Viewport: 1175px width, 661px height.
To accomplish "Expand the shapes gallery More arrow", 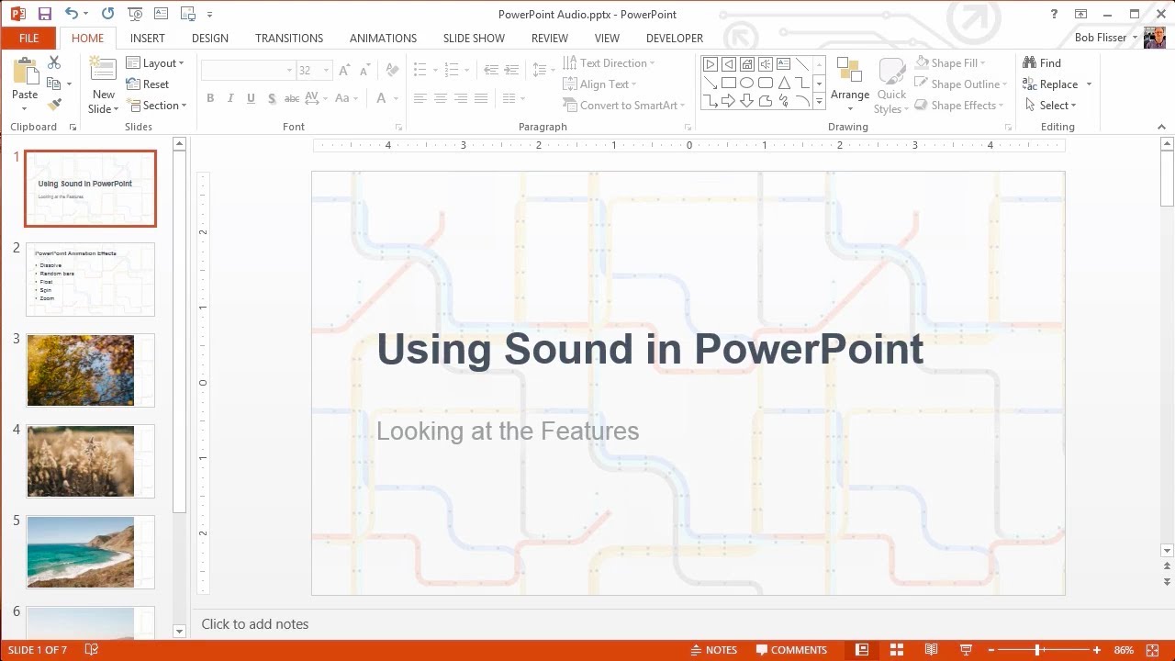I will (x=819, y=102).
